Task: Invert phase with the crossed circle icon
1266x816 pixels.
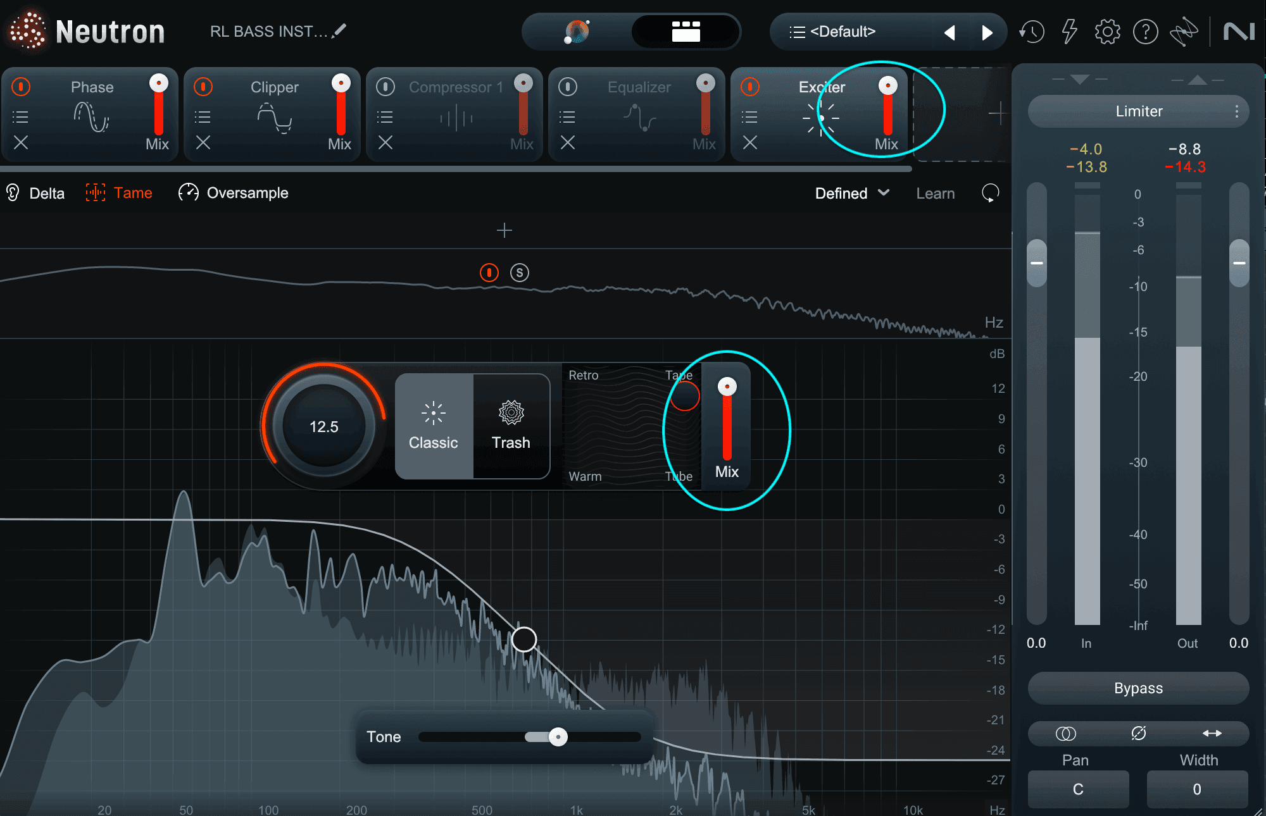Action: click(x=1138, y=733)
